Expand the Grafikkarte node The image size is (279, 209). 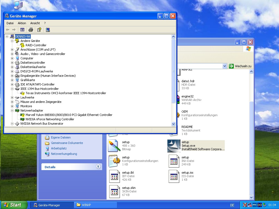[x=12, y=80]
